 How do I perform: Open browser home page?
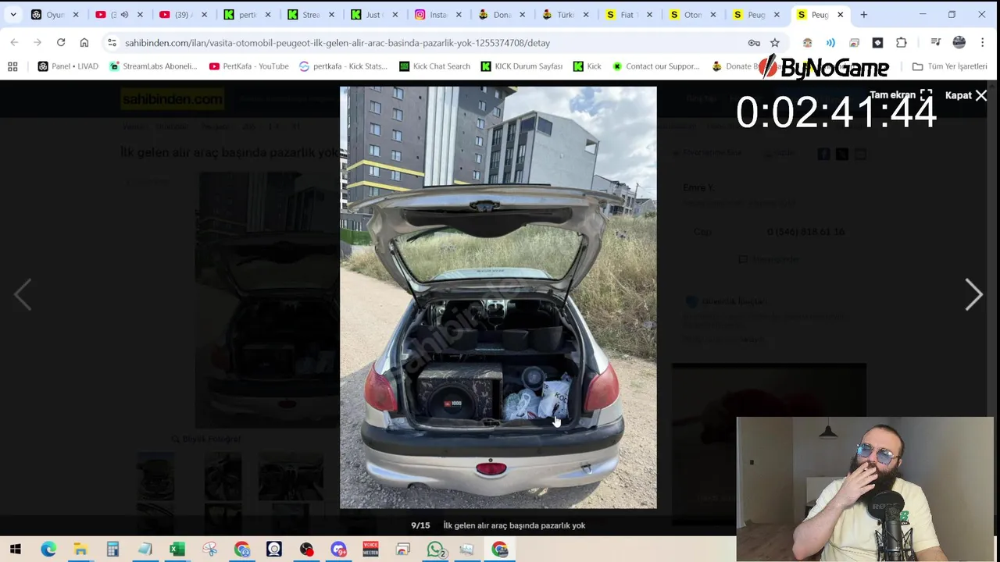pyautogui.click(x=84, y=43)
